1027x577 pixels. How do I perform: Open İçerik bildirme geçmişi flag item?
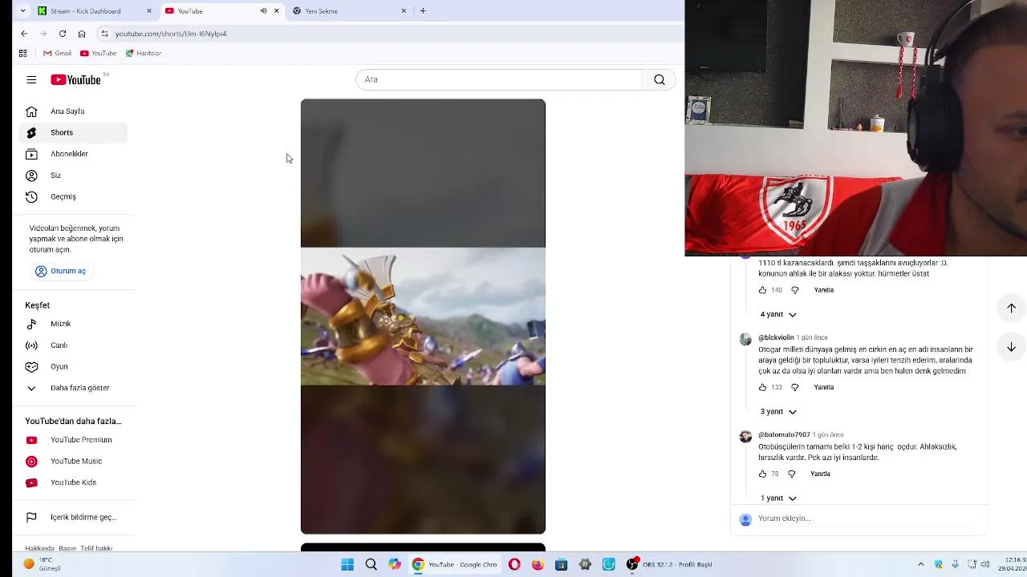[73, 518]
